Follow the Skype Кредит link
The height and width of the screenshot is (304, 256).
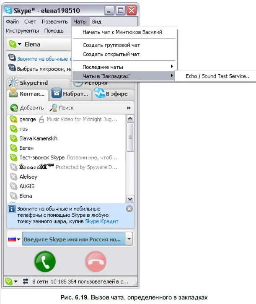pos(102,221)
